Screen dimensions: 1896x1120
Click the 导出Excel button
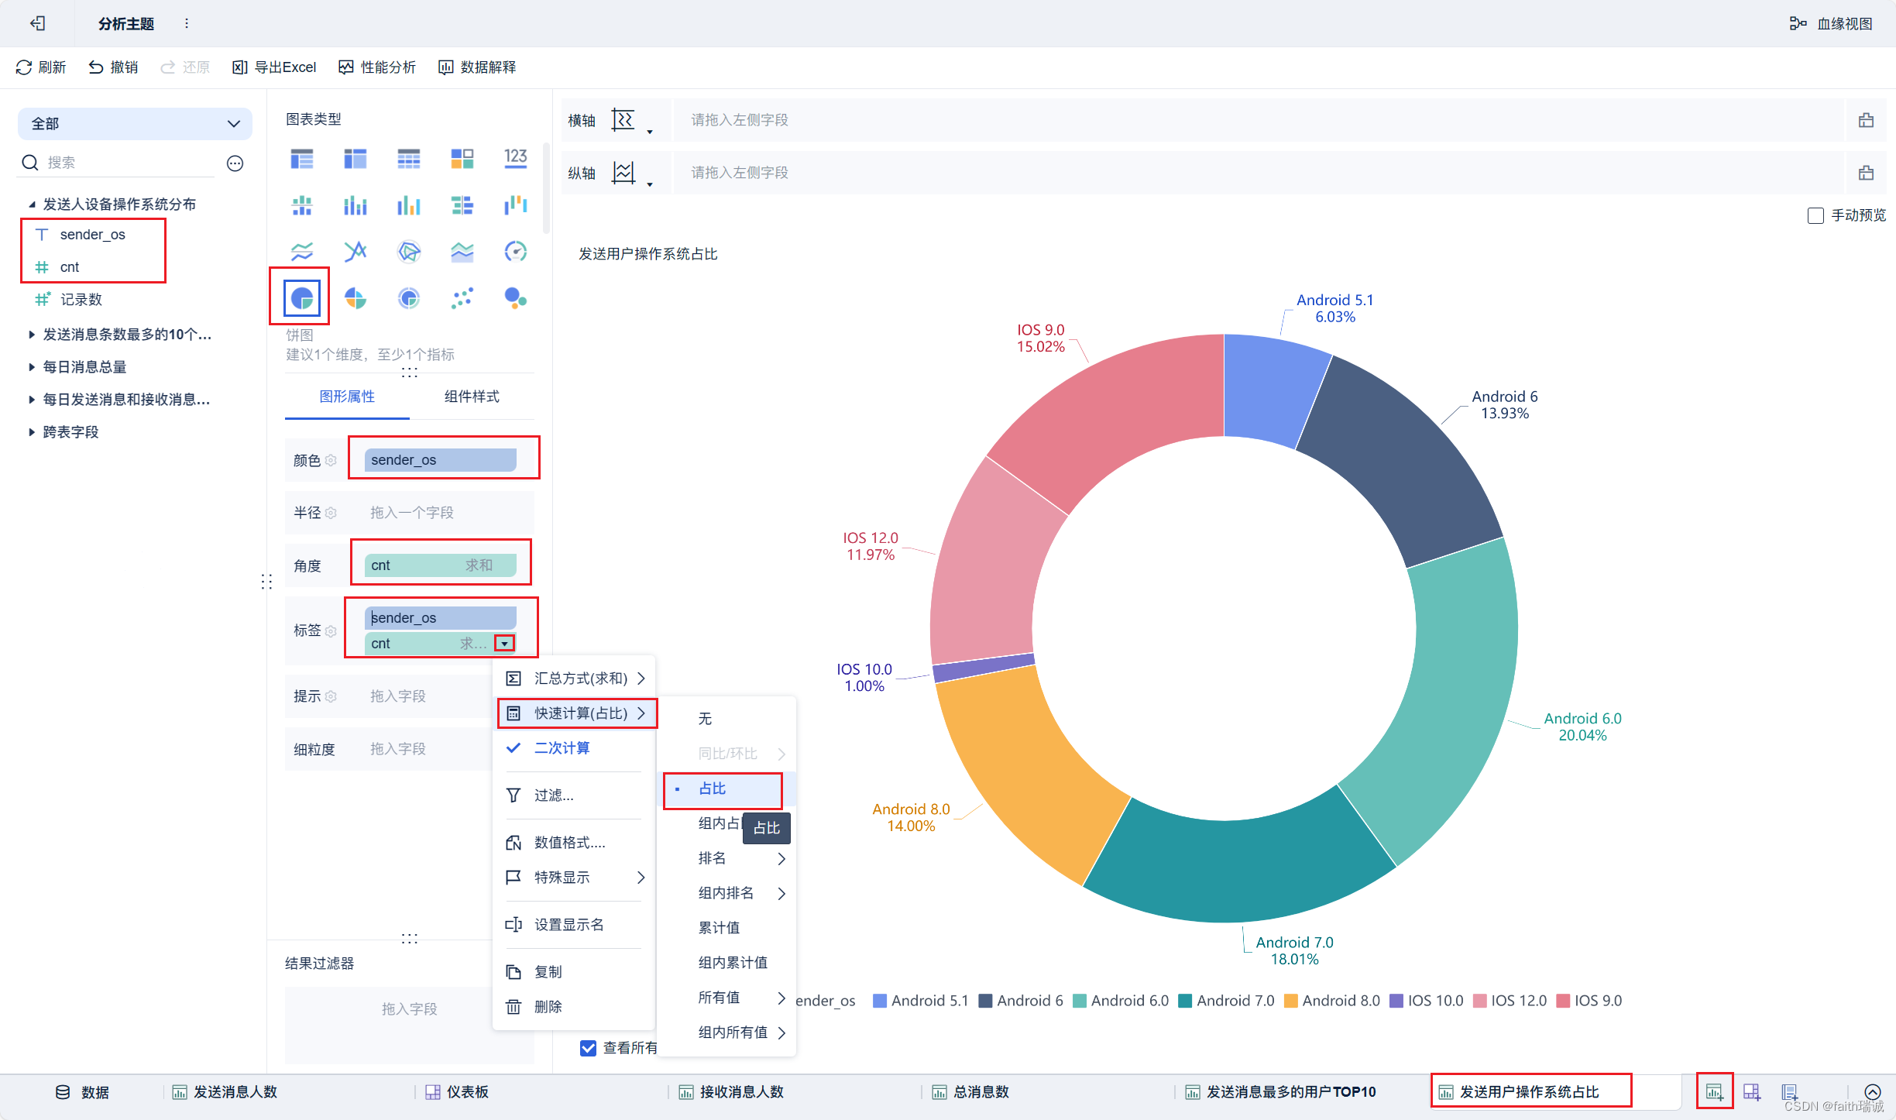[274, 67]
